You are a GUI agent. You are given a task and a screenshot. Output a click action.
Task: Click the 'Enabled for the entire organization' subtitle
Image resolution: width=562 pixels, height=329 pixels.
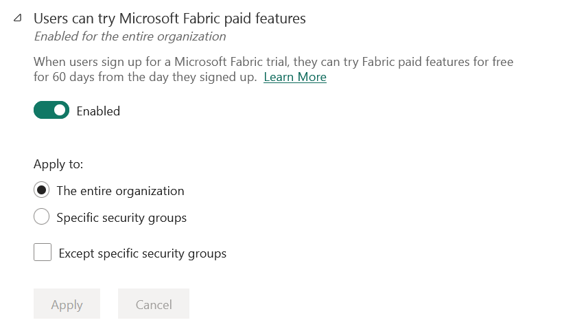(x=130, y=36)
